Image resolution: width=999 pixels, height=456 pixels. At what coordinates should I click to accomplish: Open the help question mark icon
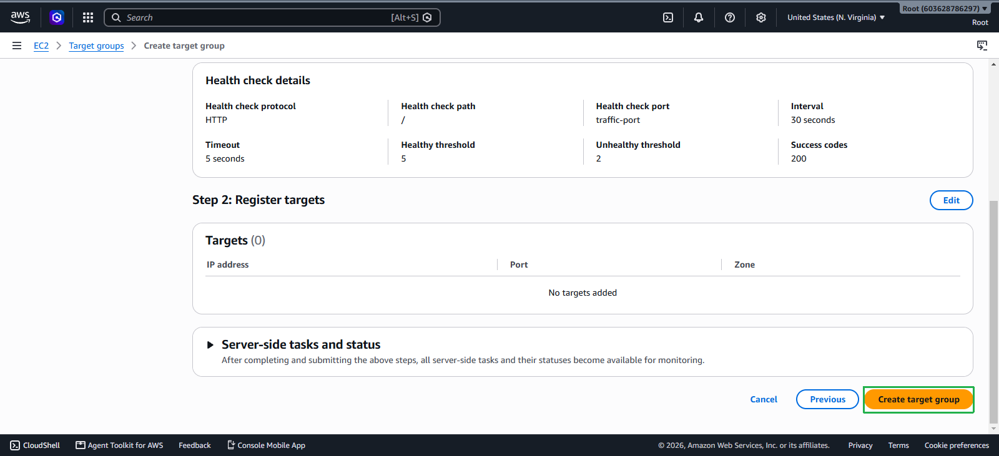[x=730, y=17]
